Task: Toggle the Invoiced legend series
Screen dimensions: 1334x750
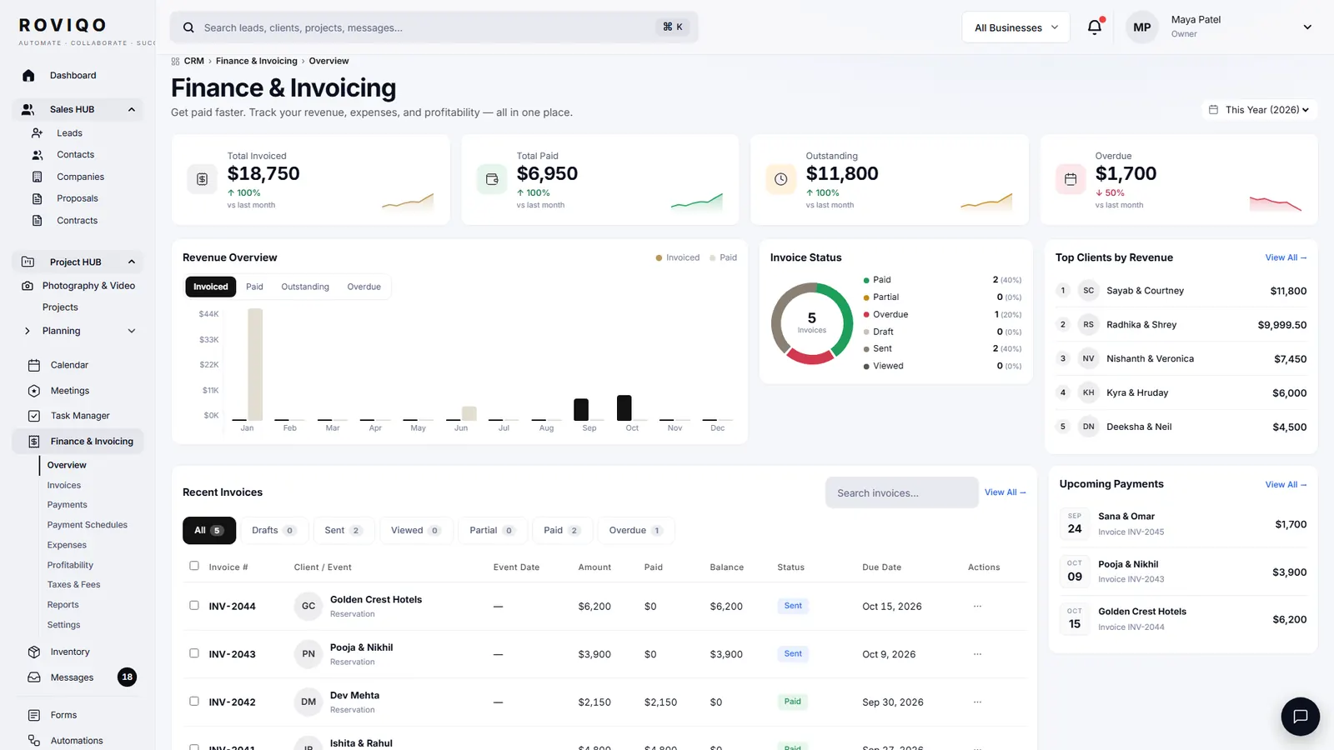Action: (x=677, y=257)
